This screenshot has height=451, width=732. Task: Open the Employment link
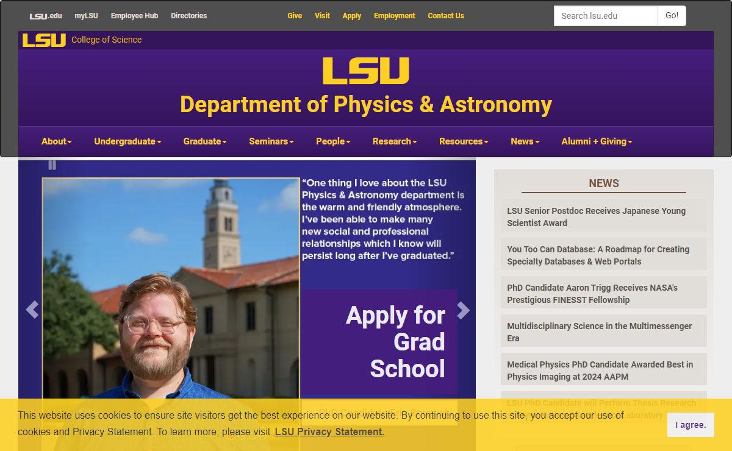(x=394, y=16)
